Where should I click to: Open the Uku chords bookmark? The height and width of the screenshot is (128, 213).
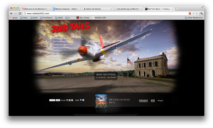click(x=83, y=18)
